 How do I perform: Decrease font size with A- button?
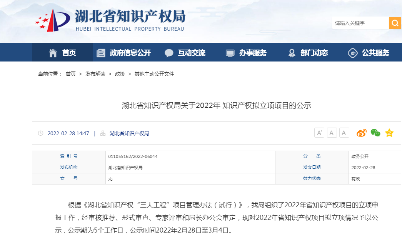332,133
